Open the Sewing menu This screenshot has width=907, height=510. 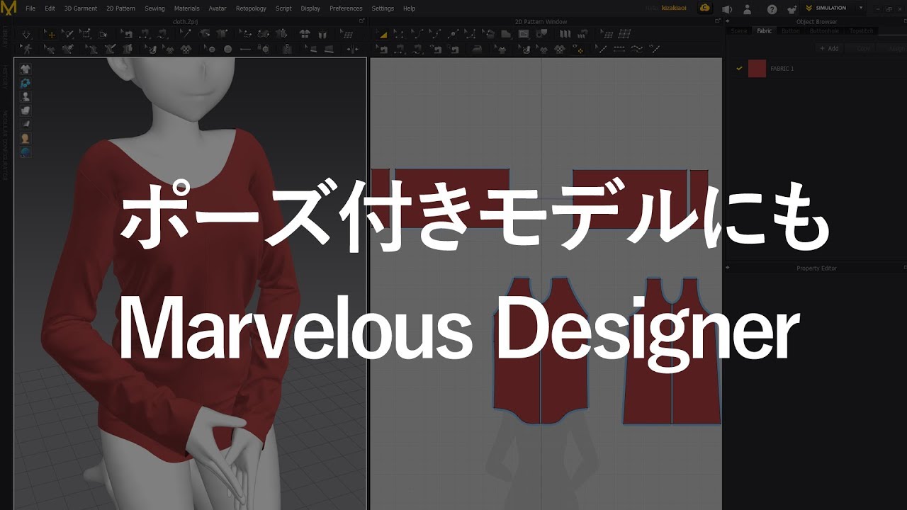[x=154, y=8]
